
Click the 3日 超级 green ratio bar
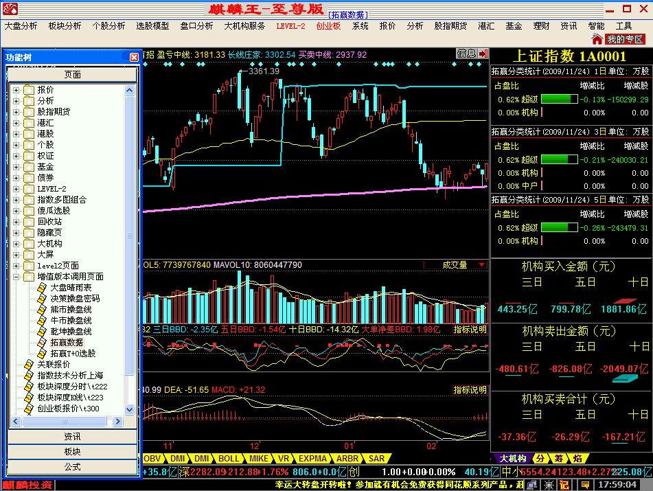560,159
